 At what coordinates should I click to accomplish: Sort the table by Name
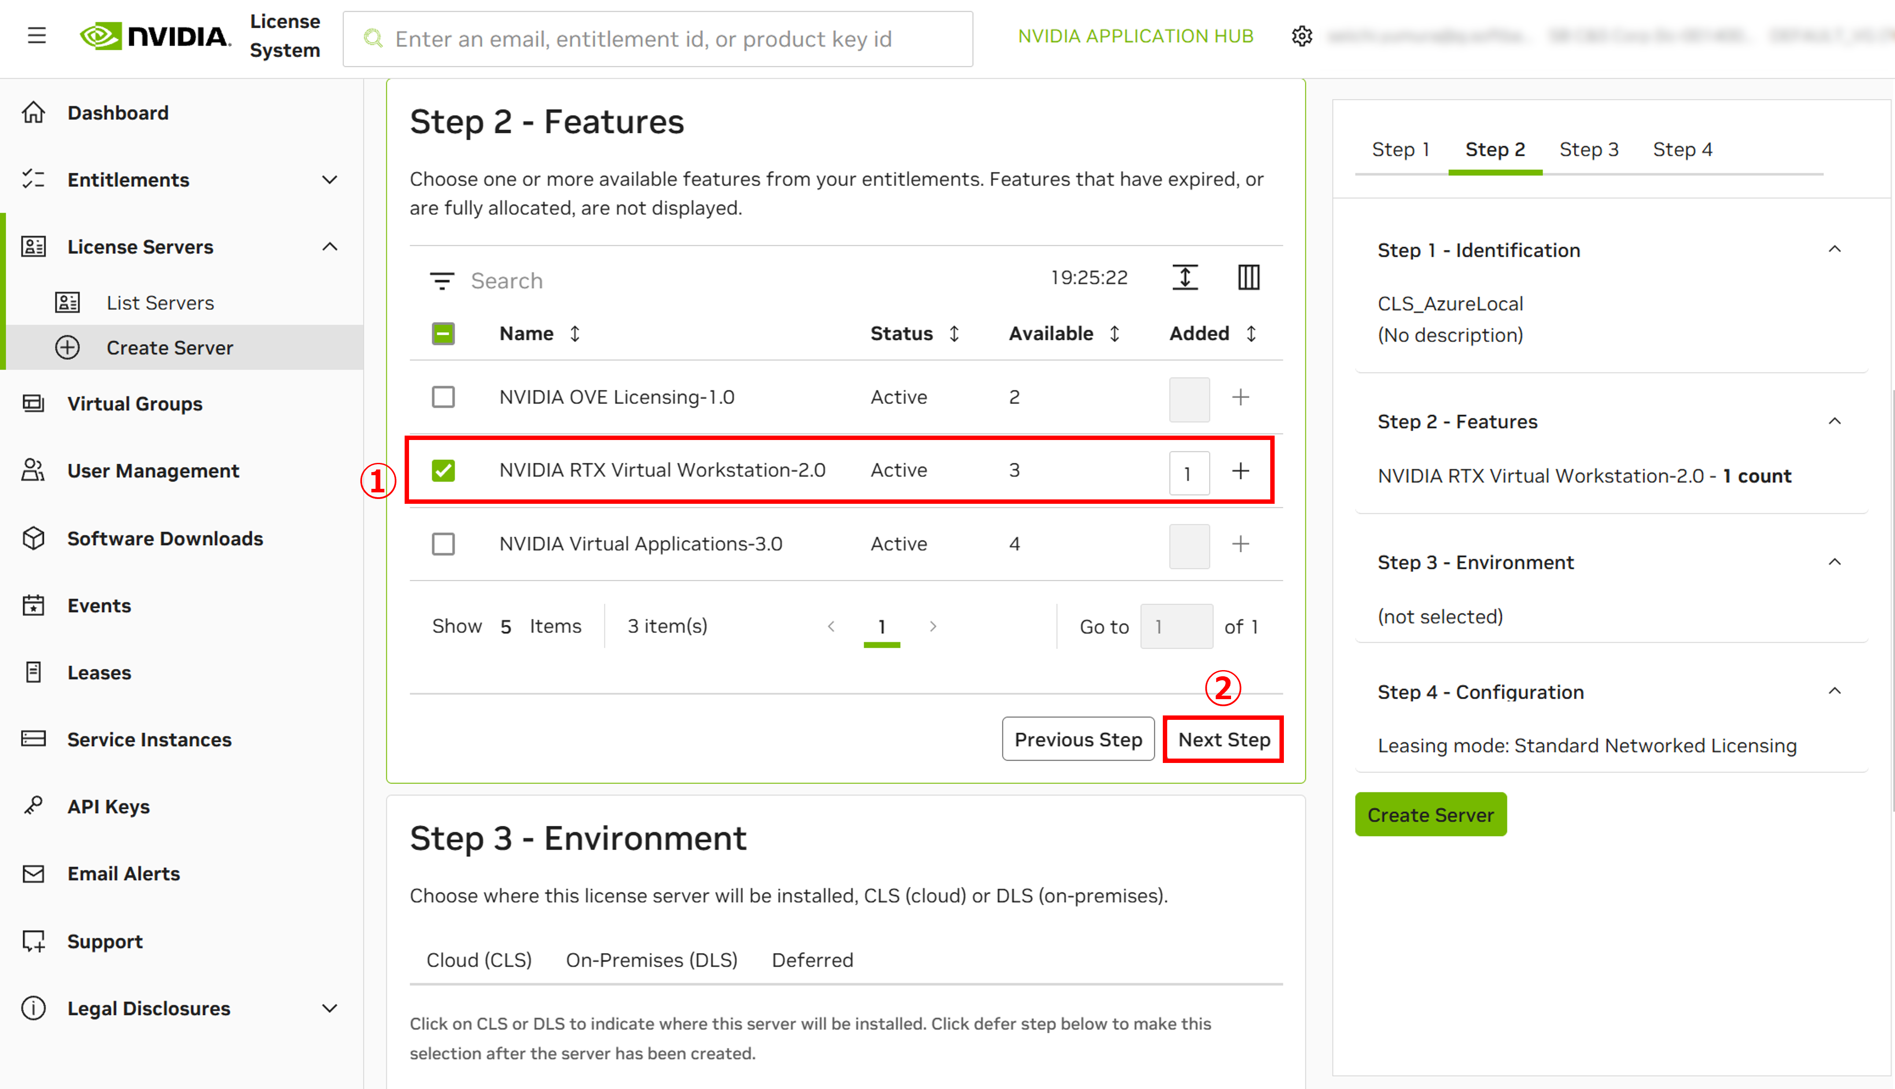click(x=575, y=334)
